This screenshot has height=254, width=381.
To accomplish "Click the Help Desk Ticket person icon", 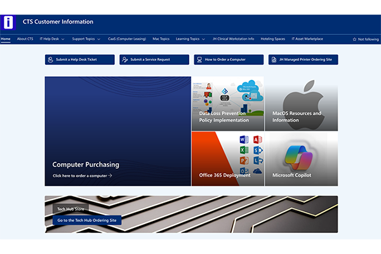I will coord(51,60).
